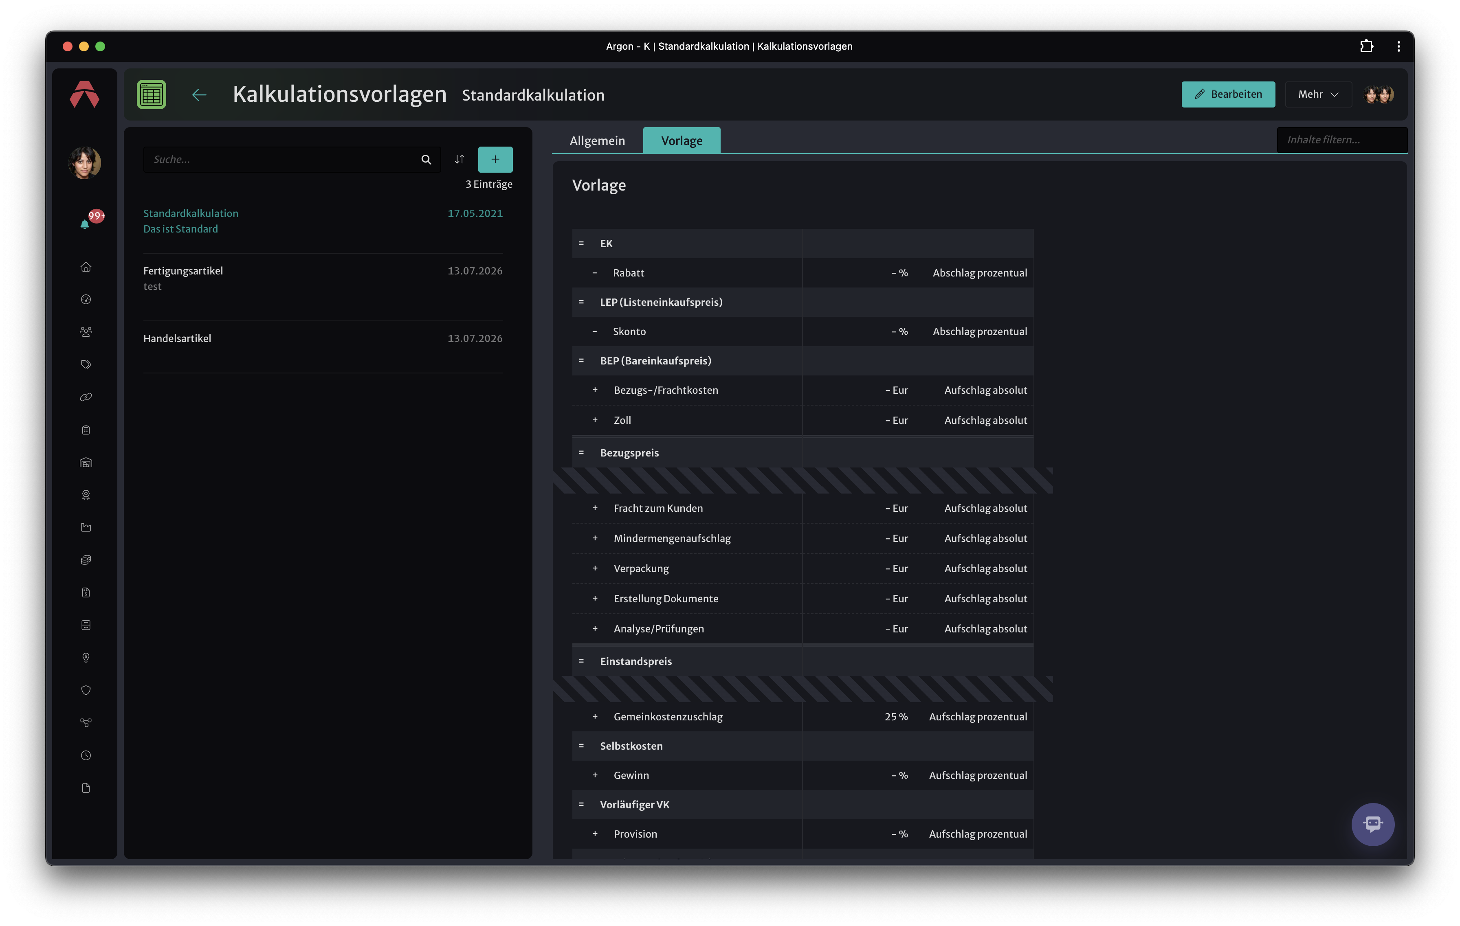
Task: Click the Skonto row
Action: tap(803, 331)
